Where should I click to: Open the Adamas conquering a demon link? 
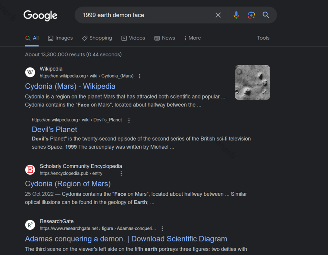(x=126, y=239)
